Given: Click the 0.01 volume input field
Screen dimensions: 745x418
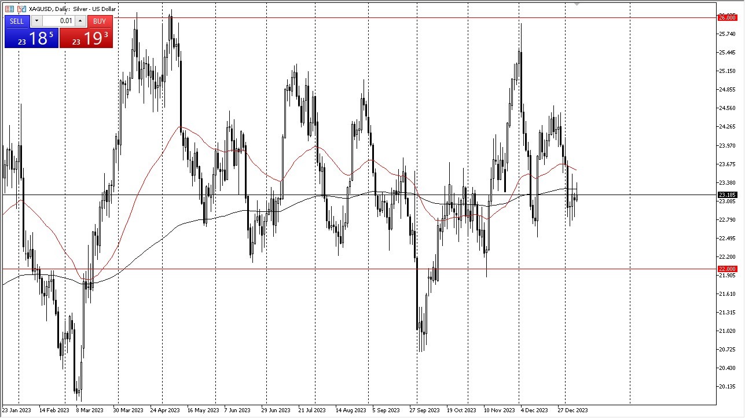Looking at the screenshot, I should point(58,21).
